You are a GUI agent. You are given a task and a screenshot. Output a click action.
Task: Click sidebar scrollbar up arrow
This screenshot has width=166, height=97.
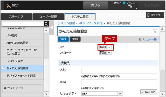46,30
